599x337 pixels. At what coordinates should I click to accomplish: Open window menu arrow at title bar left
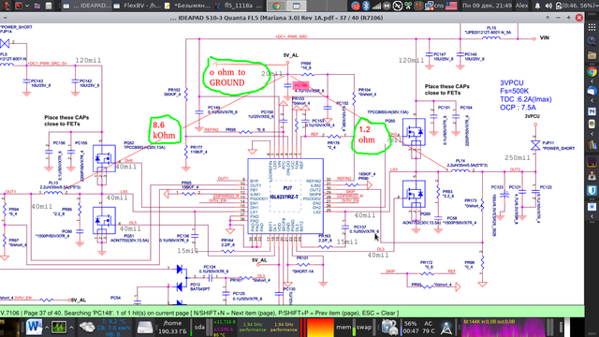point(5,18)
